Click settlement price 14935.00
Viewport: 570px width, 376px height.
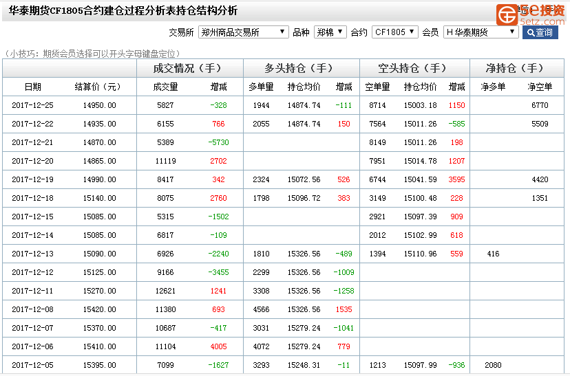[100, 124]
